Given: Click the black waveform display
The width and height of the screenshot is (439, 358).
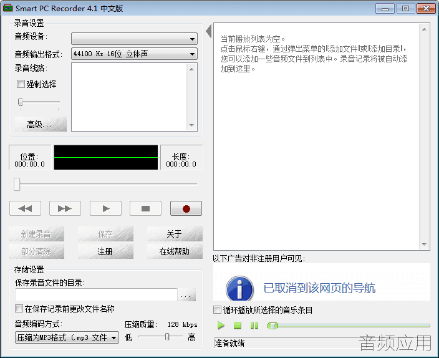Looking at the screenshot, I should tap(106, 157).
